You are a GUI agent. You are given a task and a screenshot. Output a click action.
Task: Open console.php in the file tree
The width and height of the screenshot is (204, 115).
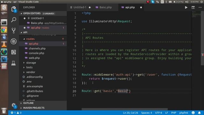36,53
